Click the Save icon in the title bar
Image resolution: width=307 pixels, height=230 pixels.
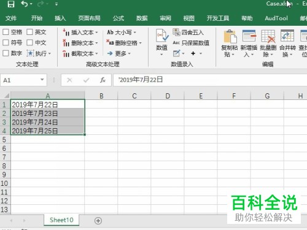(x=11, y=4)
